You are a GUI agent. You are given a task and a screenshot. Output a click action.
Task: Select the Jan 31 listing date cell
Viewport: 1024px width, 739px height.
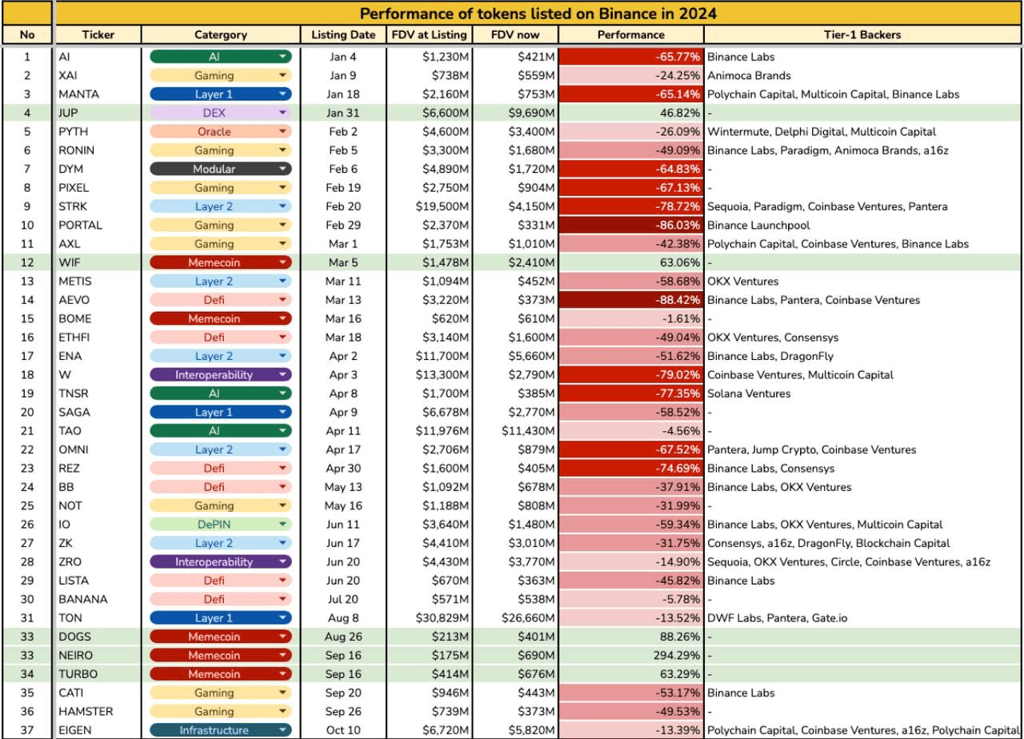coord(344,113)
